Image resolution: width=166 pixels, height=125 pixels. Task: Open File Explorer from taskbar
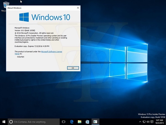[79, 122]
